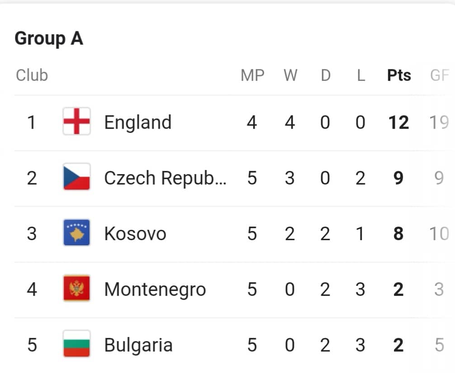Select the Kosovo team name
The image size is (455, 389).
(x=135, y=234)
